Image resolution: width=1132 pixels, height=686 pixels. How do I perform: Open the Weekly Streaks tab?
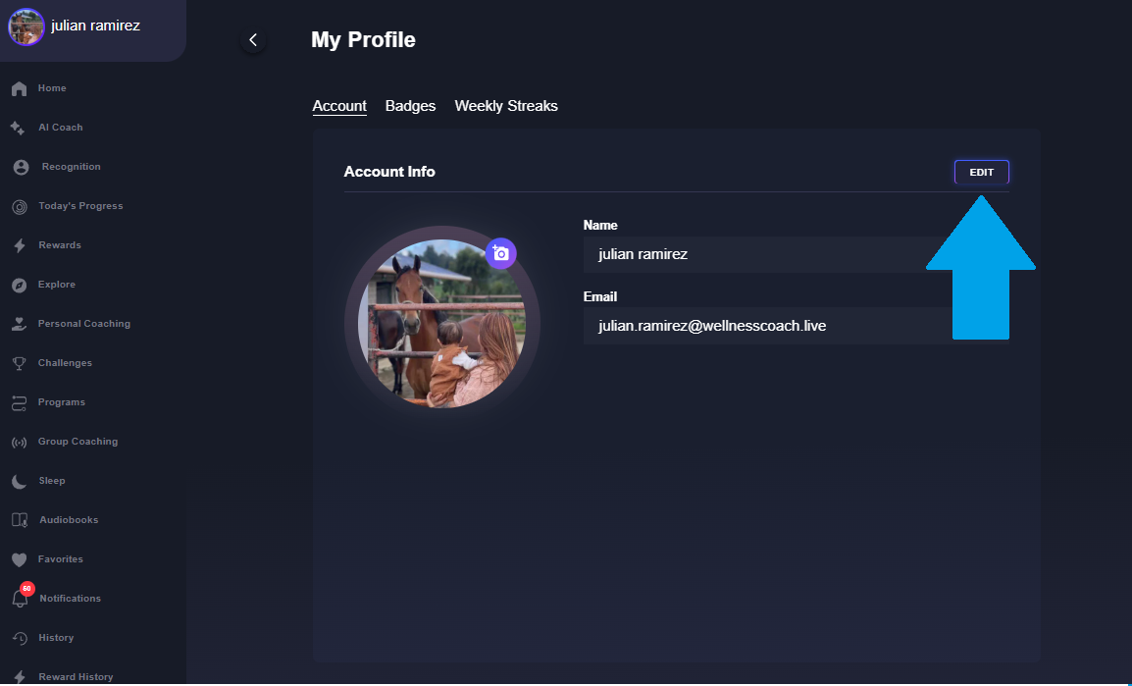tap(506, 106)
